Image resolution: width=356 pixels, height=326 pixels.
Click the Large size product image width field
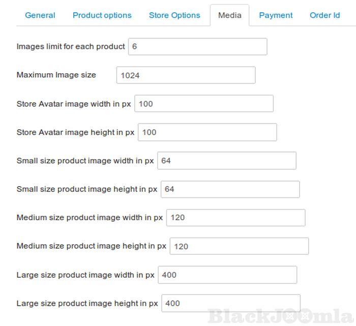click(227, 275)
